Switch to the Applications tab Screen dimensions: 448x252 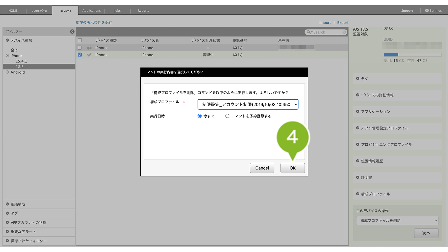(x=91, y=11)
